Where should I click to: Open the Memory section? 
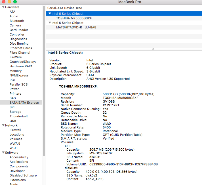16,71
